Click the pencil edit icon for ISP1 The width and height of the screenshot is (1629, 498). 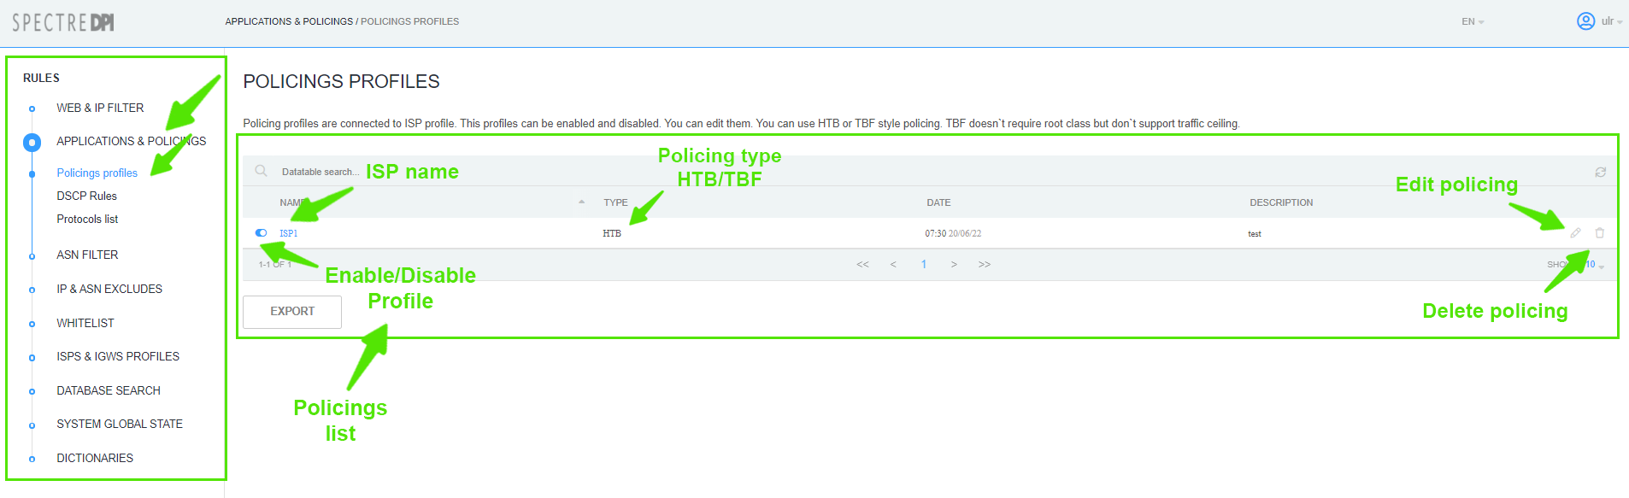(1575, 232)
